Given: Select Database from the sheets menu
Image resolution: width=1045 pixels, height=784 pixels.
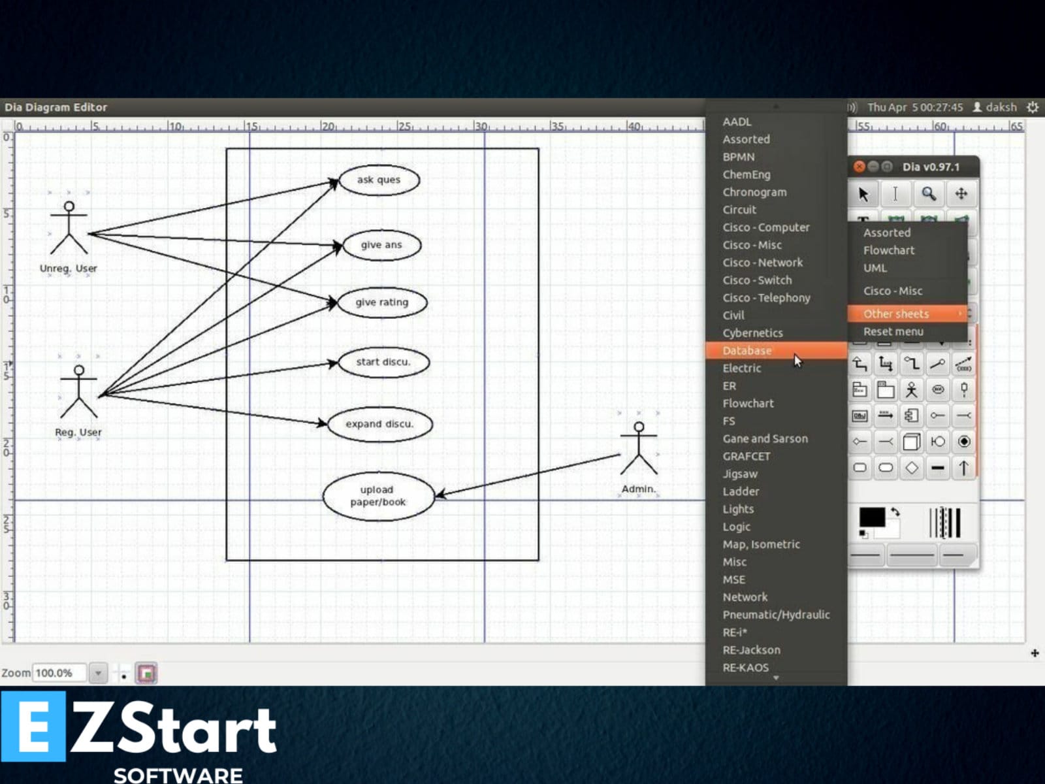Looking at the screenshot, I should (747, 351).
